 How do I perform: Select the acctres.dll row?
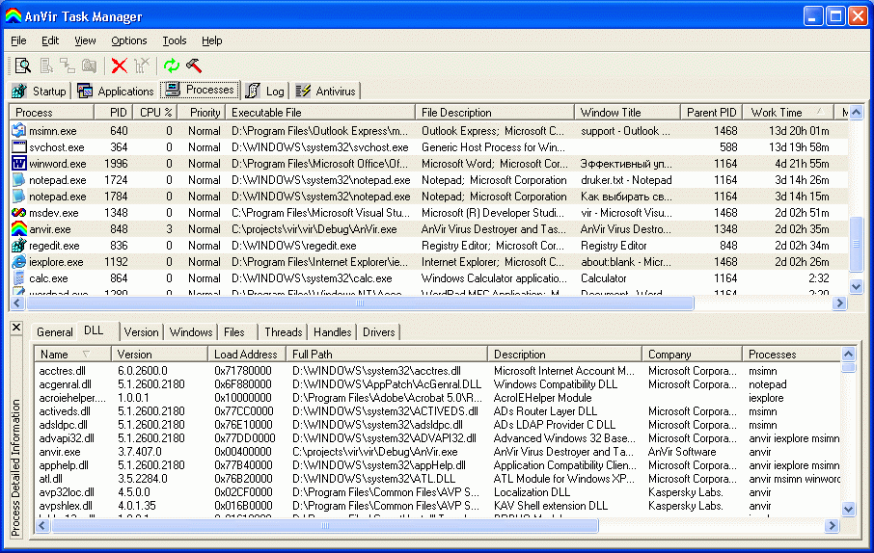pyautogui.click(x=438, y=371)
